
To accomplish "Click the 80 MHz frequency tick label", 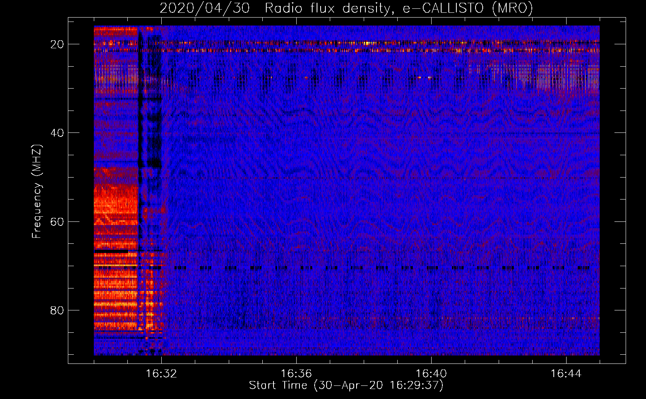I will 57,310.
